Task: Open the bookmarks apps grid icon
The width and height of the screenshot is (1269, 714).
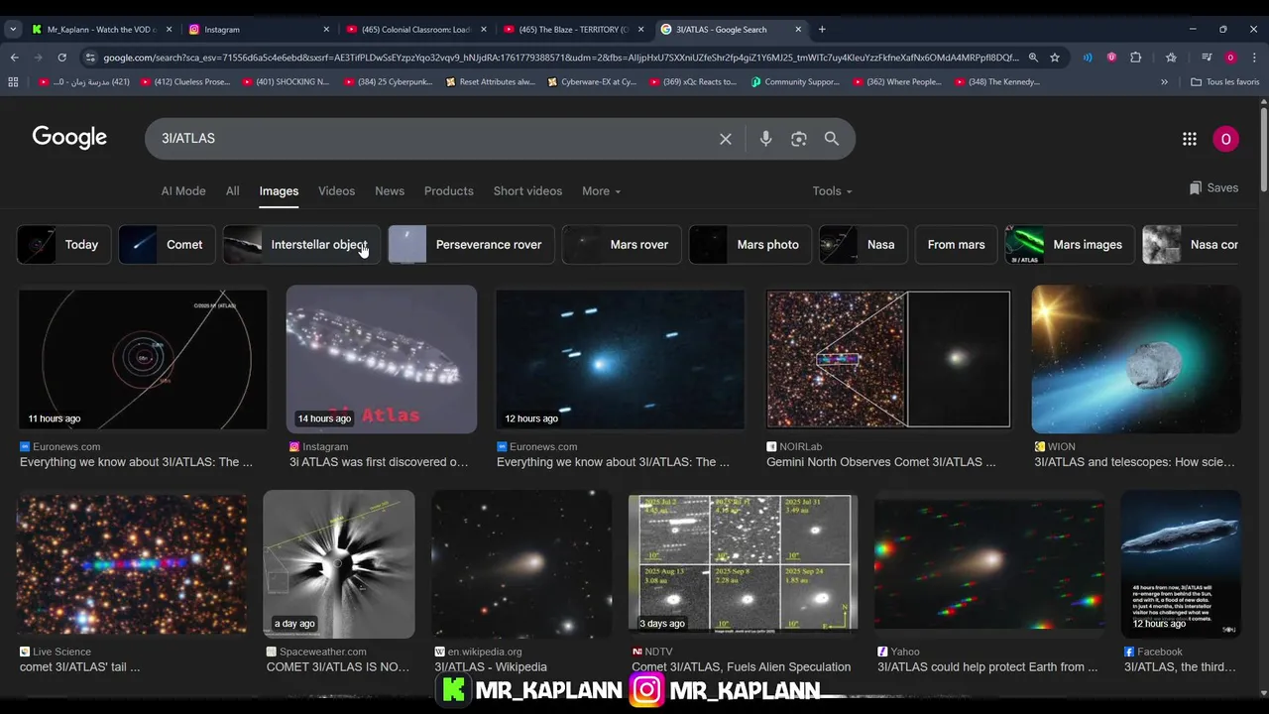Action: click(13, 81)
